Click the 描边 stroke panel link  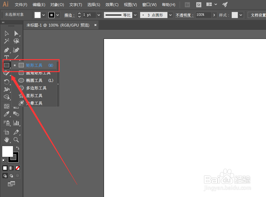[x=69, y=15]
